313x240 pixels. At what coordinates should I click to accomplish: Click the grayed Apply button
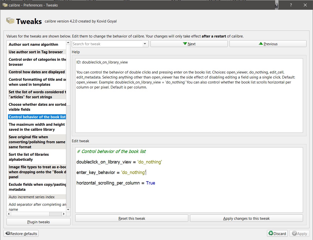click(299, 233)
